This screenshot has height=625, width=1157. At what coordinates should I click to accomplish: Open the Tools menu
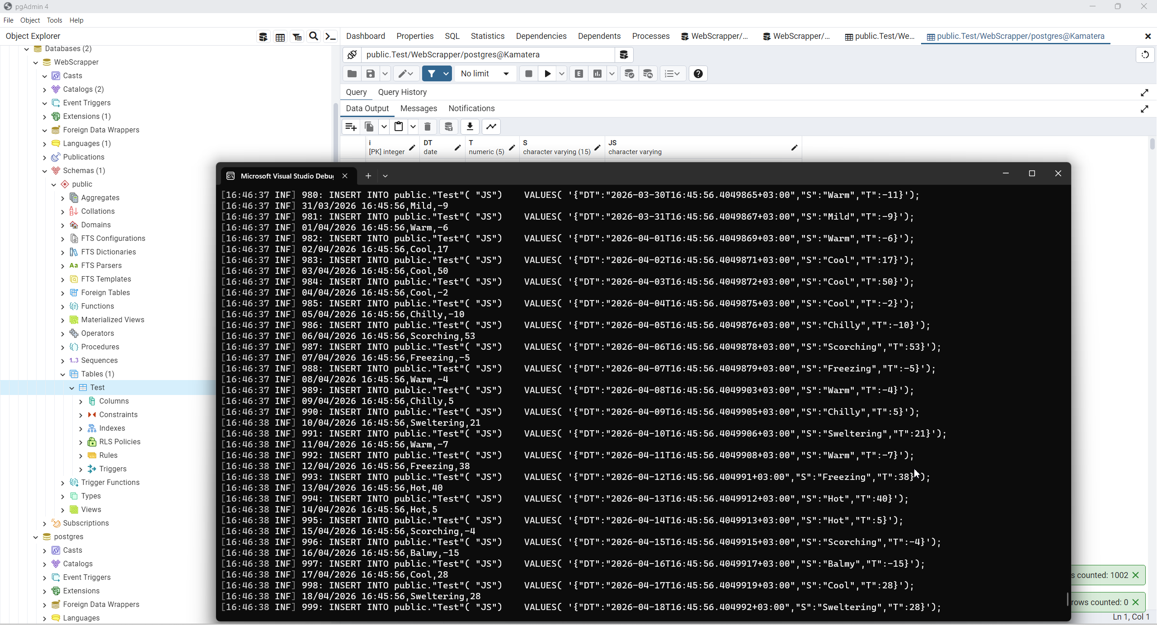click(x=54, y=20)
